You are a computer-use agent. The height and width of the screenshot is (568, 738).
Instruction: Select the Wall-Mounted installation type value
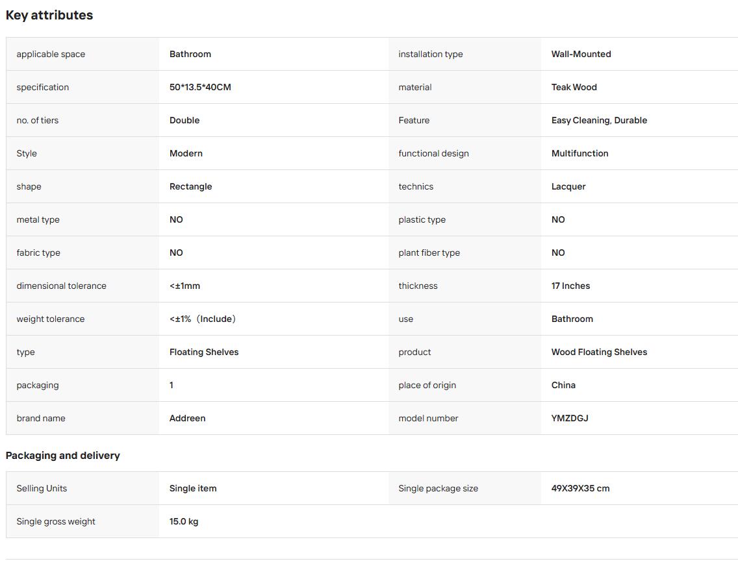click(x=581, y=54)
